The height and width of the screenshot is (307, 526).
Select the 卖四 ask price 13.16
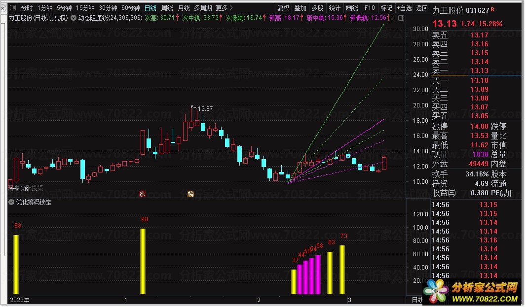(x=480, y=44)
